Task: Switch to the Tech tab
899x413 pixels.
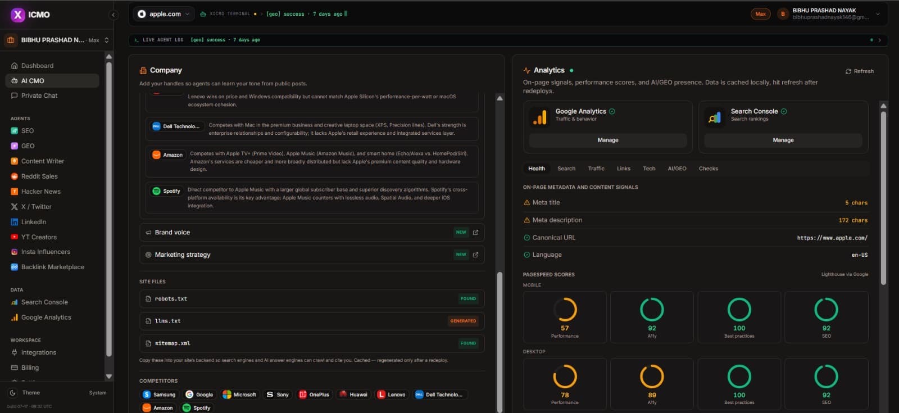Action: point(649,169)
